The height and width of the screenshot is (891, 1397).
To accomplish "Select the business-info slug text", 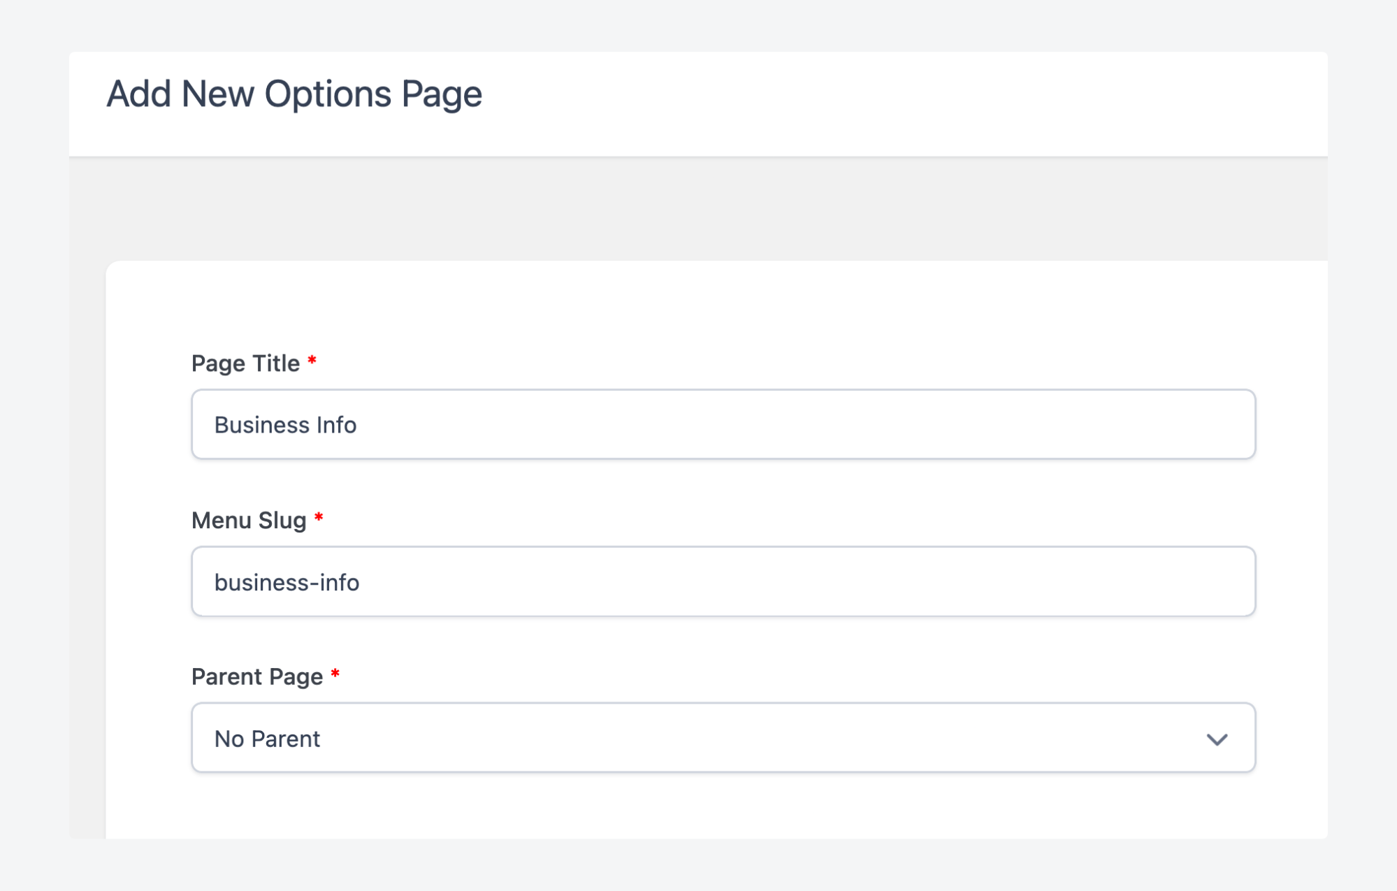I will [287, 581].
